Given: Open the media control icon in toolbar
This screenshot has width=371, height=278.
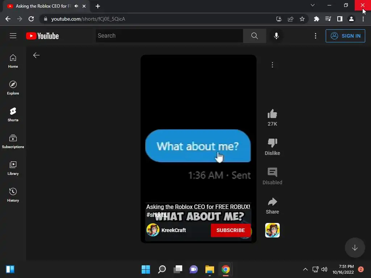Looking at the screenshot, I should [328, 19].
